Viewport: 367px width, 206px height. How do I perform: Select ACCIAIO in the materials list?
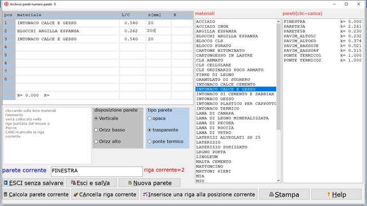pyautogui.click(x=236, y=22)
